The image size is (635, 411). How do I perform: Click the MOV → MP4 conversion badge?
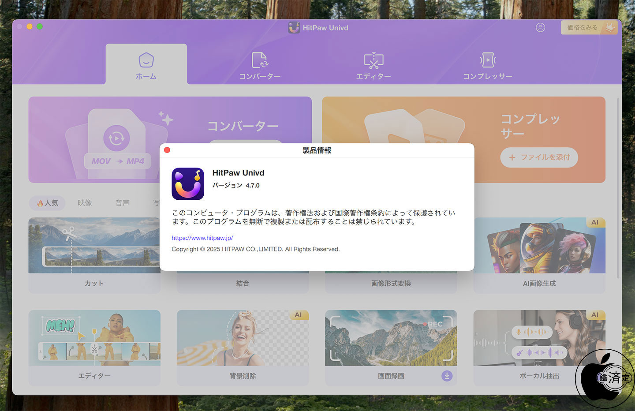pos(118,161)
